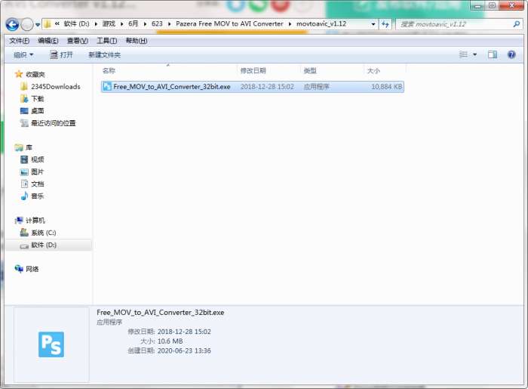
Task: Sort by 类型 column header
Action: [310, 70]
